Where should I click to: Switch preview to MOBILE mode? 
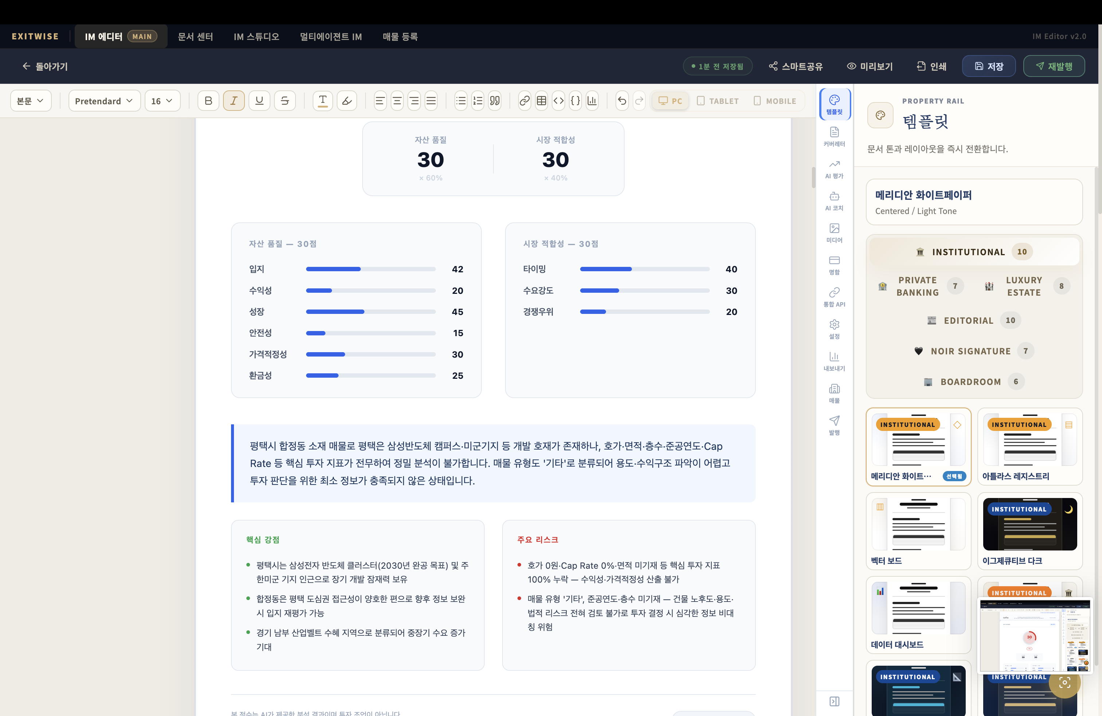(x=775, y=101)
